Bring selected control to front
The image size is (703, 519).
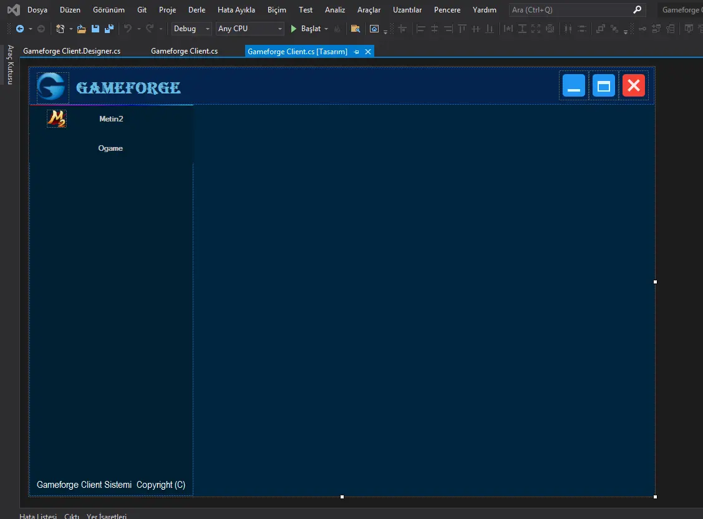[600, 29]
